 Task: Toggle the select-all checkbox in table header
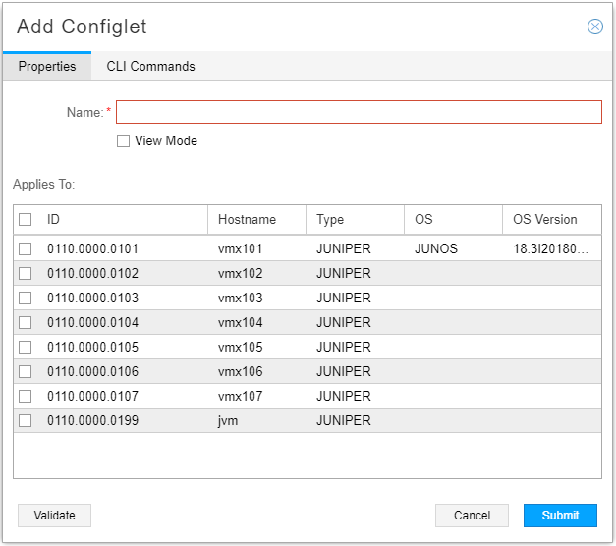point(26,220)
